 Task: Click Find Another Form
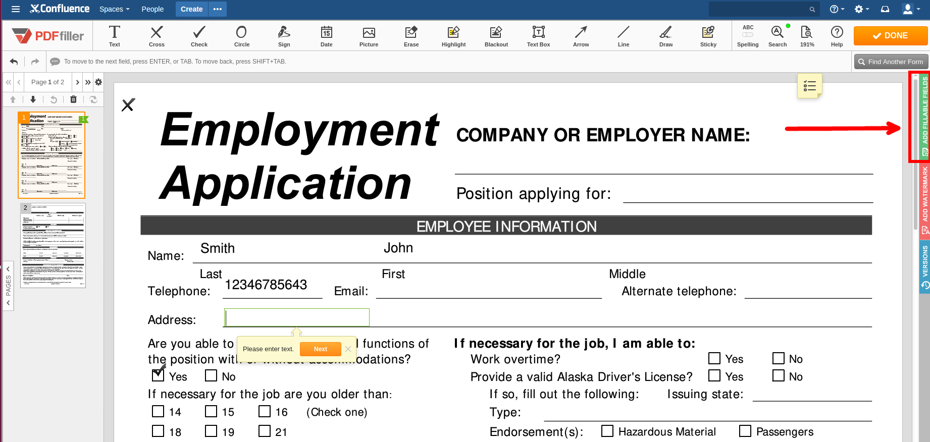(x=891, y=62)
